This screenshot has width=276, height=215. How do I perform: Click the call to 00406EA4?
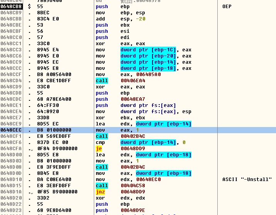point(120,81)
